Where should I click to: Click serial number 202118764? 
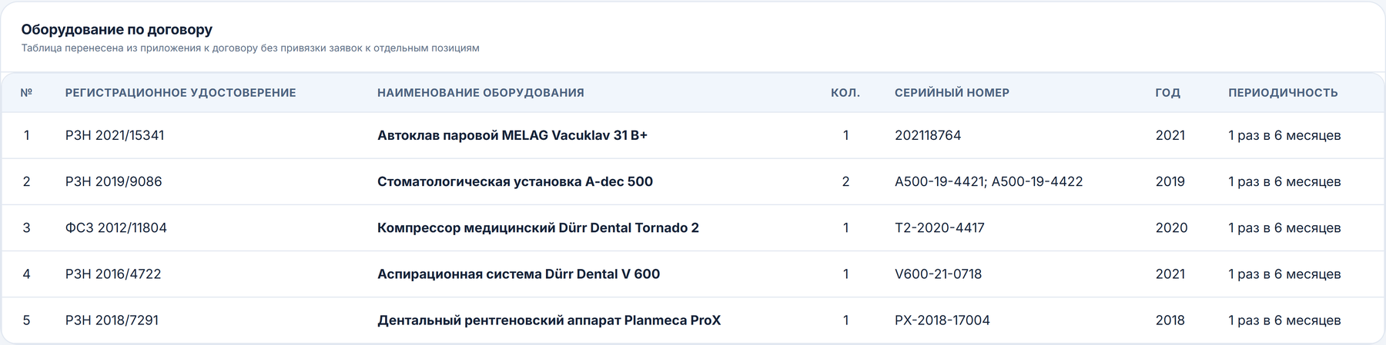pyautogui.click(x=928, y=135)
